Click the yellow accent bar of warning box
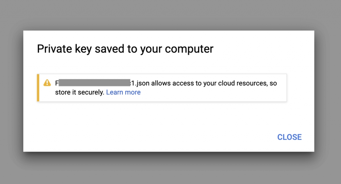The height and width of the screenshot is (184, 341). pos(38,88)
